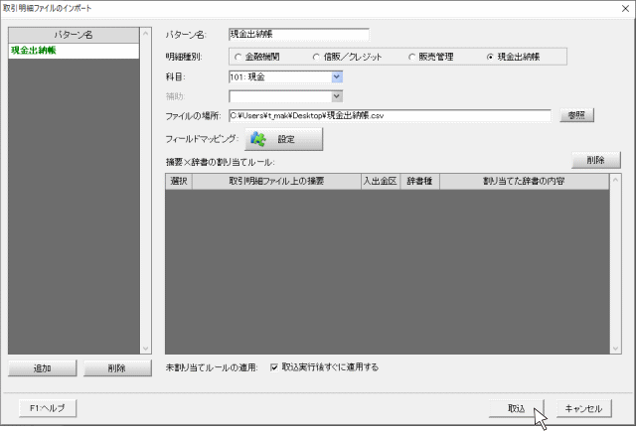This screenshot has height=431, width=636.
Task: Click the 追加 button under pattern list
Action: 42,368
